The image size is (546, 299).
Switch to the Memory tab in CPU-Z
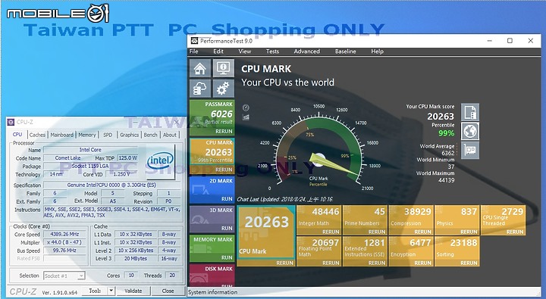point(87,135)
